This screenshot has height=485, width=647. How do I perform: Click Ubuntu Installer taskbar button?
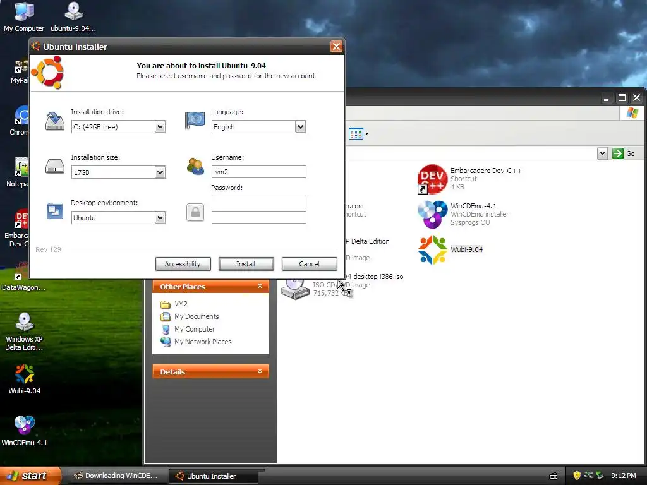214,476
